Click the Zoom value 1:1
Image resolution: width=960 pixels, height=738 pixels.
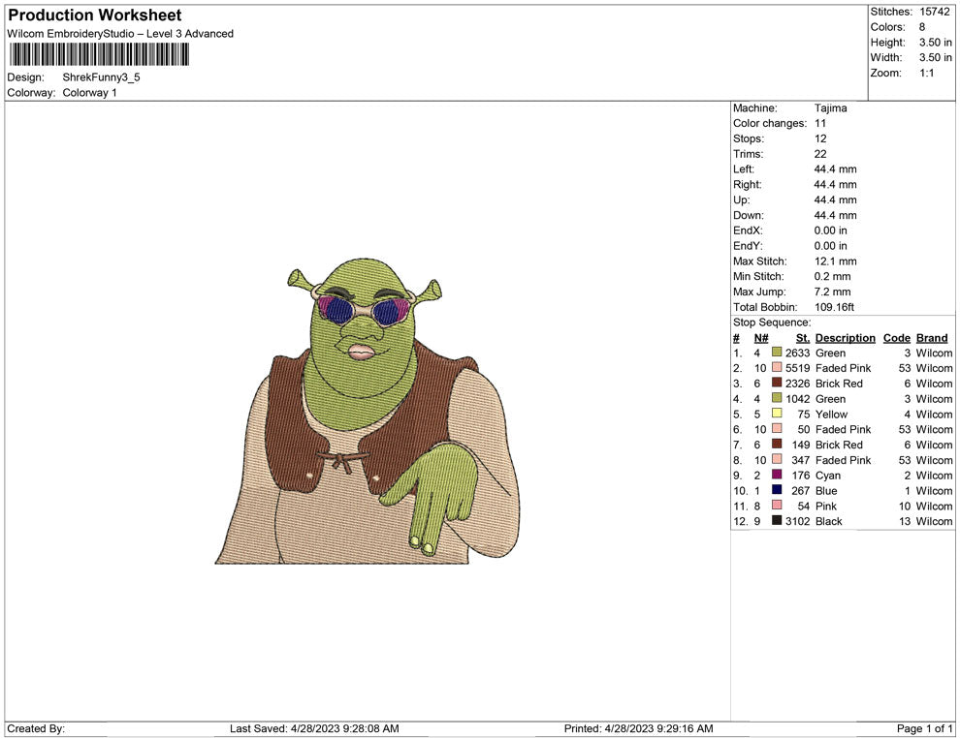(927, 73)
